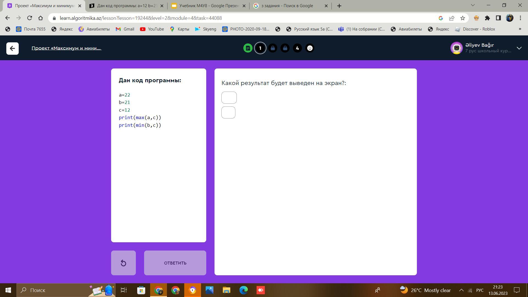The width and height of the screenshot is (528, 297).
Task: Select step 4 in lesson progress
Action: click(x=297, y=48)
